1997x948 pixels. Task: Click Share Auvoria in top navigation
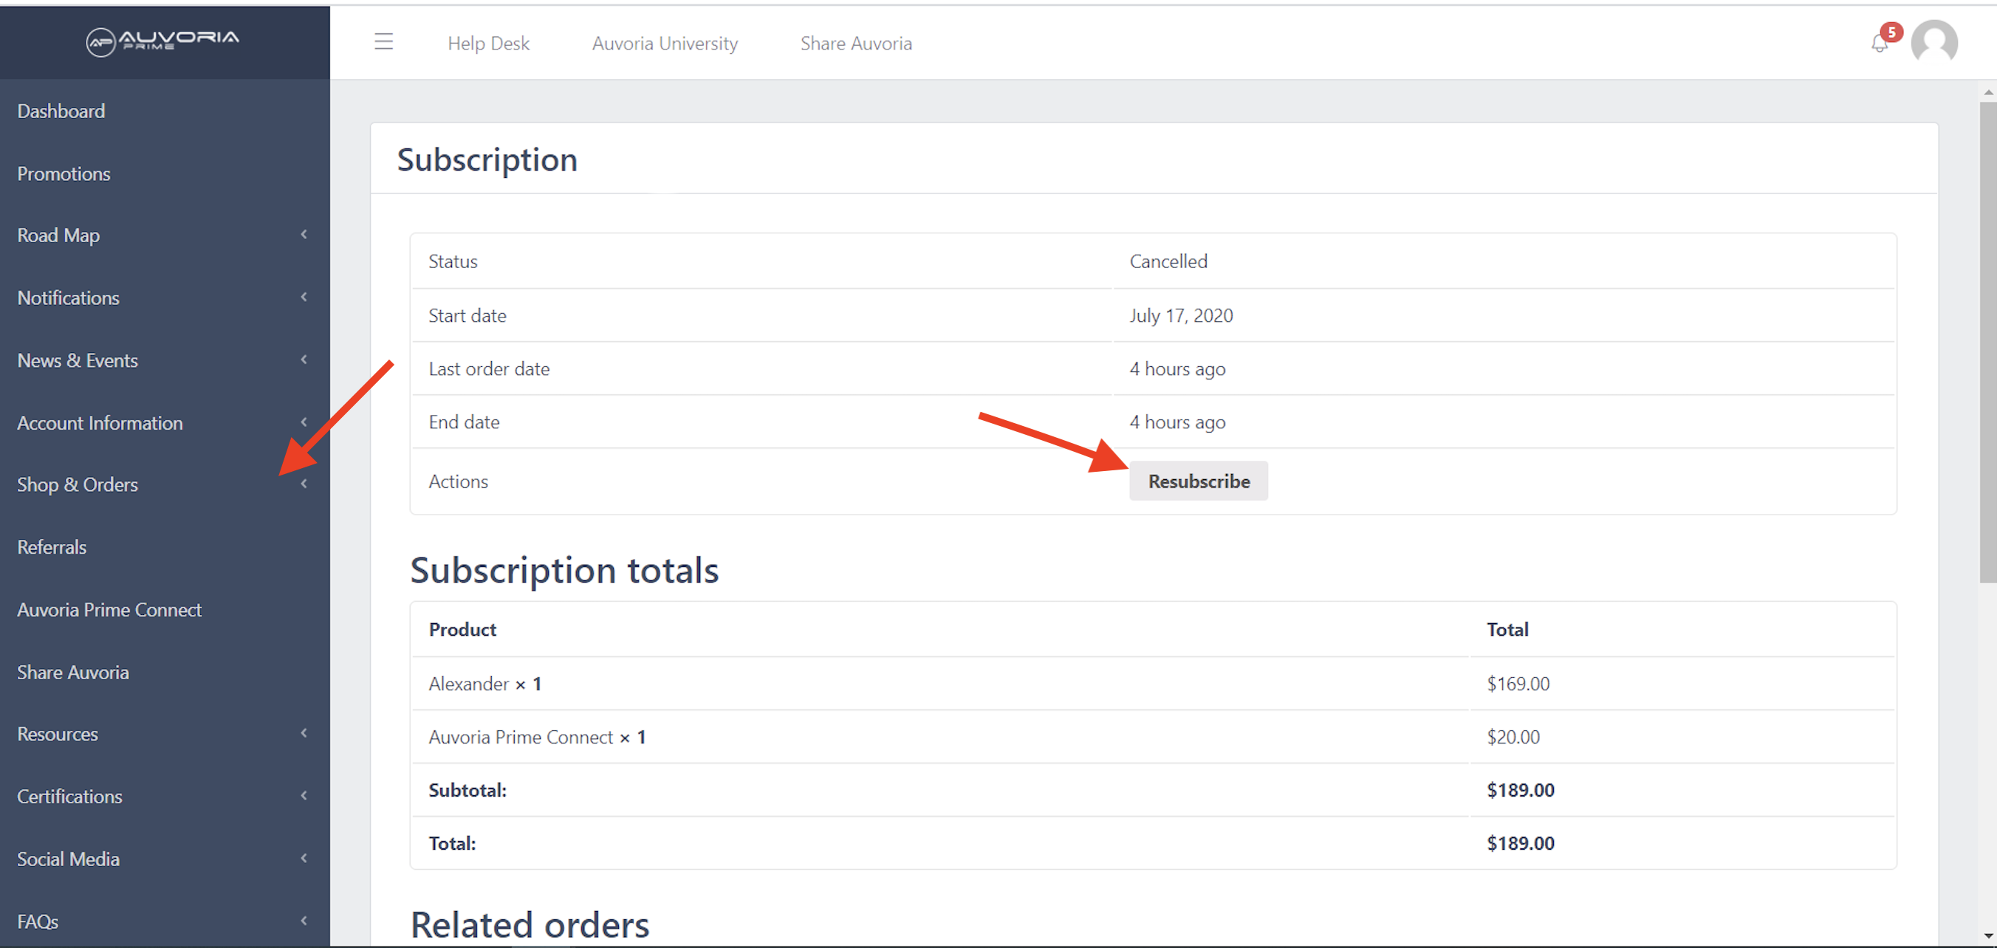point(856,44)
